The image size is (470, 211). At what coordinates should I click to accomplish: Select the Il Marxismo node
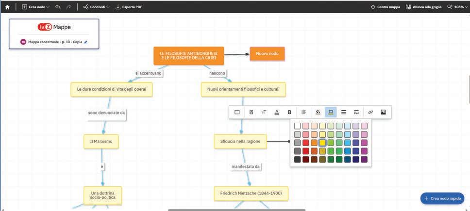[101, 142]
